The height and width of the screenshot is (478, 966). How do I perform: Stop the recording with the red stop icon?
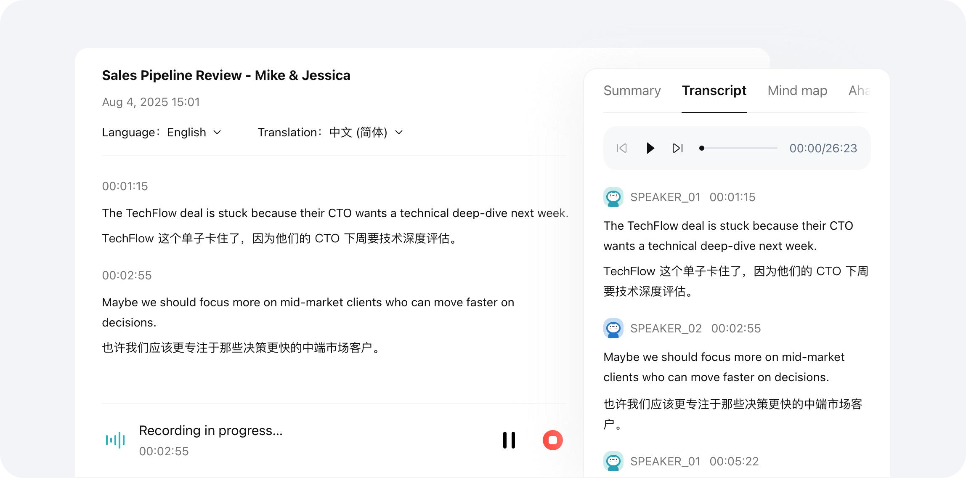click(x=552, y=440)
